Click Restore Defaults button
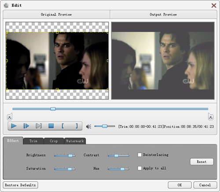This screenshot has height=192, width=220. click(x=20, y=185)
